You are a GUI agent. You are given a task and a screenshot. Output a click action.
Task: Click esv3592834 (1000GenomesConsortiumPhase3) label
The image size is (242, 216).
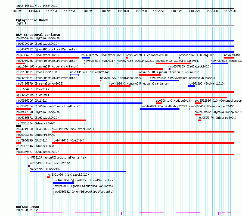[49, 106]
